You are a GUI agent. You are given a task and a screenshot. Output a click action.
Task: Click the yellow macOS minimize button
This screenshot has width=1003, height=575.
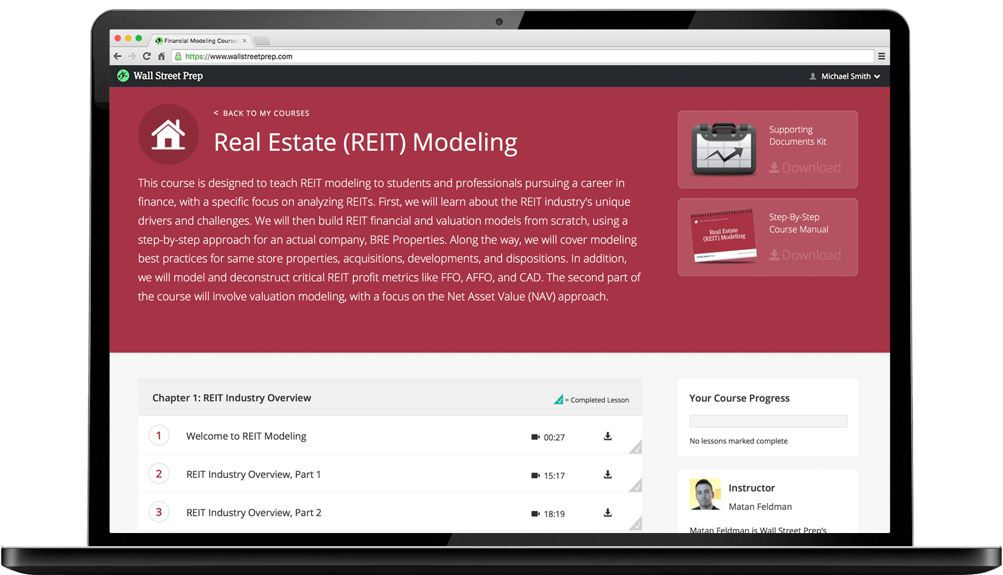click(x=129, y=38)
